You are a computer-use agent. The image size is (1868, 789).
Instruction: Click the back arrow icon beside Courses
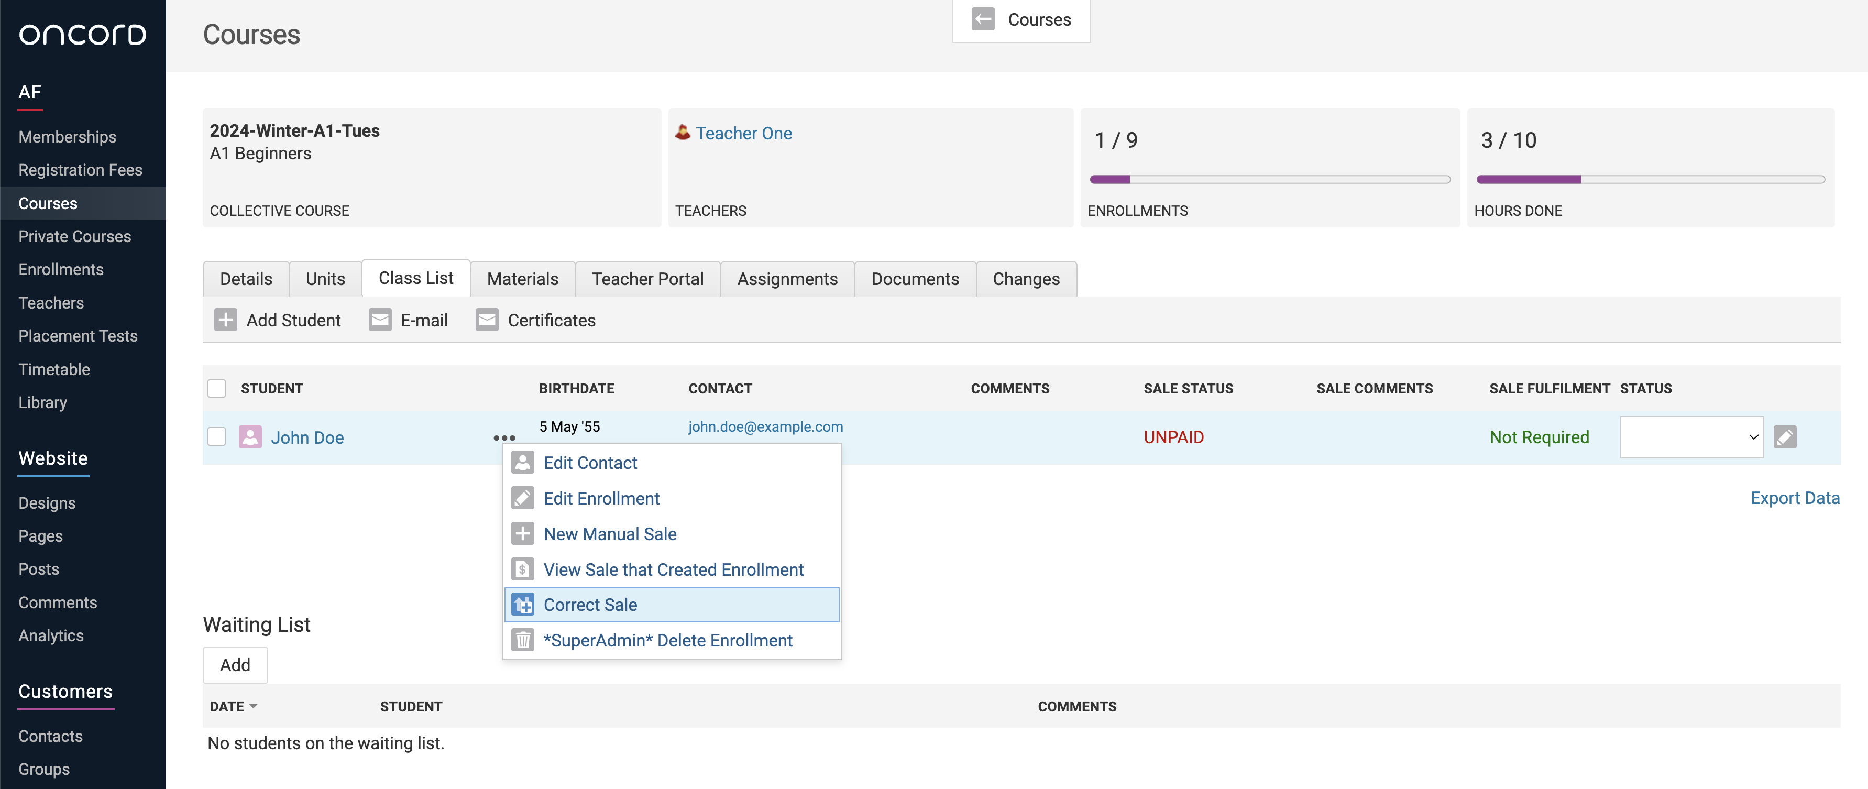(x=983, y=19)
